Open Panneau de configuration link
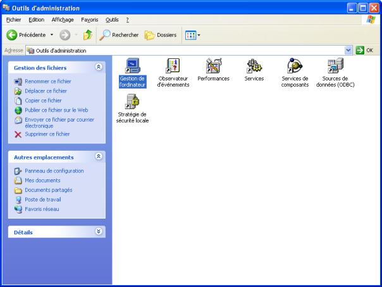 [x=54, y=171]
